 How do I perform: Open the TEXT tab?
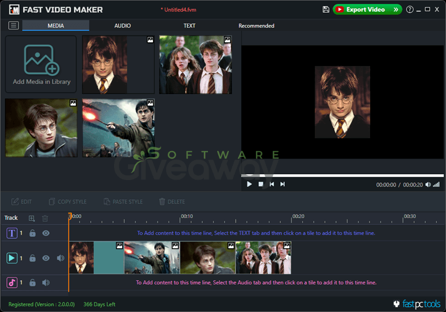point(189,25)
